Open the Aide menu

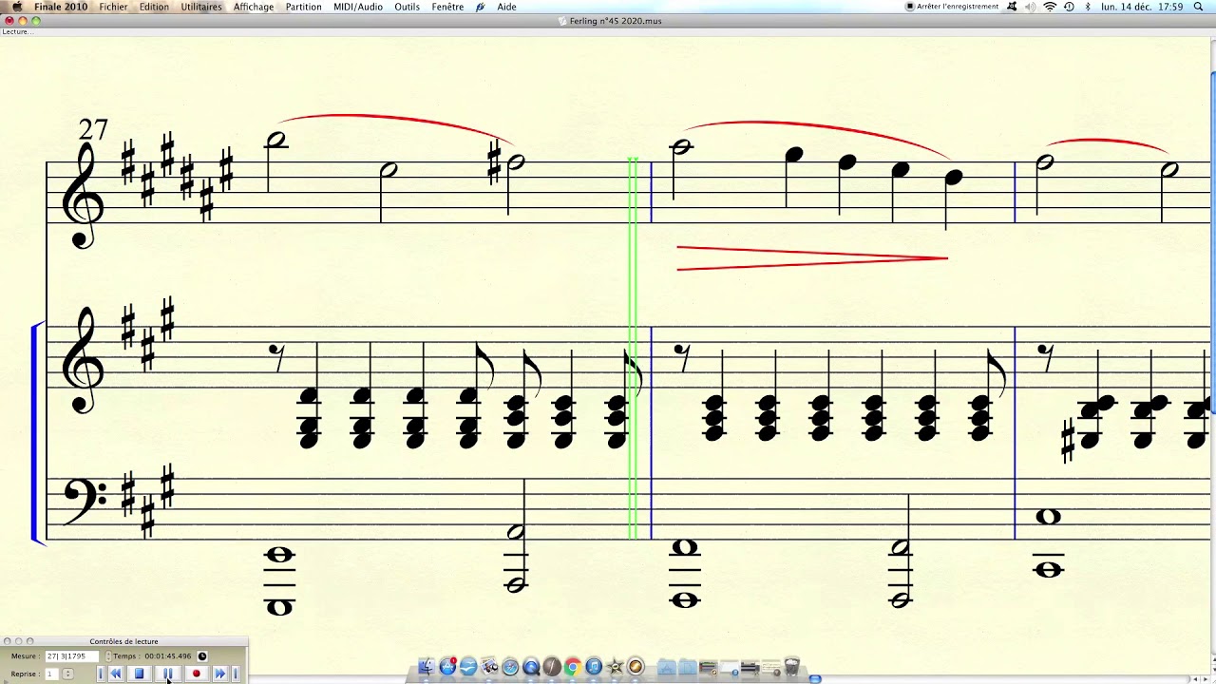tap(507, 7)
